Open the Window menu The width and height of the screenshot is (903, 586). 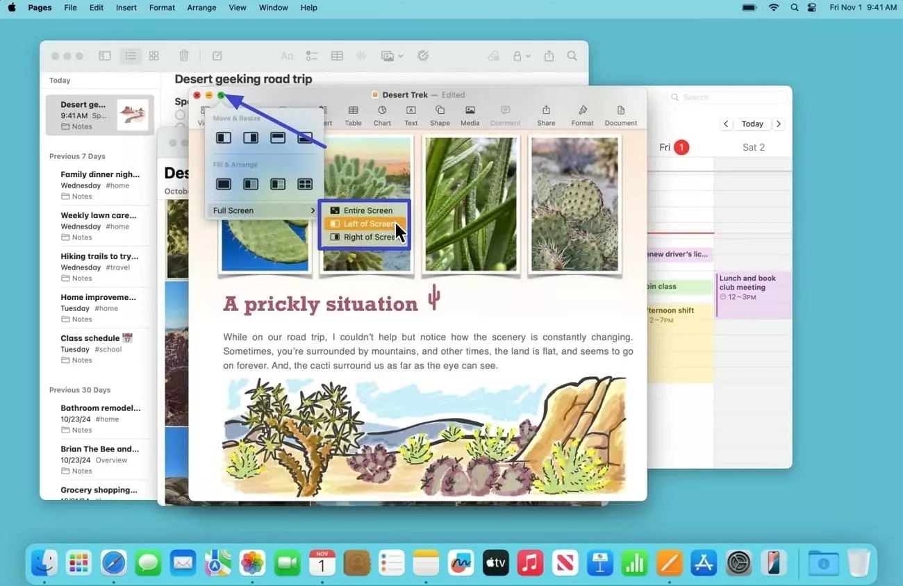pyautogui.click(x=273, y=8)
